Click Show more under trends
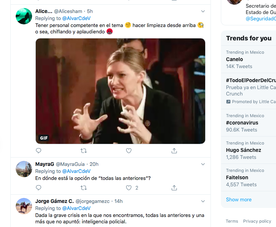This screenshot has width=276, height=227. [x=239, y=200]
